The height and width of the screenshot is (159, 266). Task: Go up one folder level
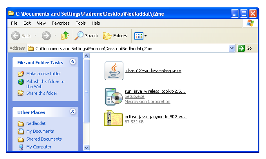click(65, 35)
